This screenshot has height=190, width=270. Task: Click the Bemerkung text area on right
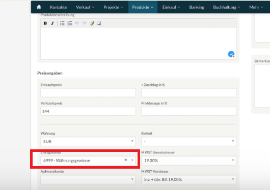tap(262, 86)
